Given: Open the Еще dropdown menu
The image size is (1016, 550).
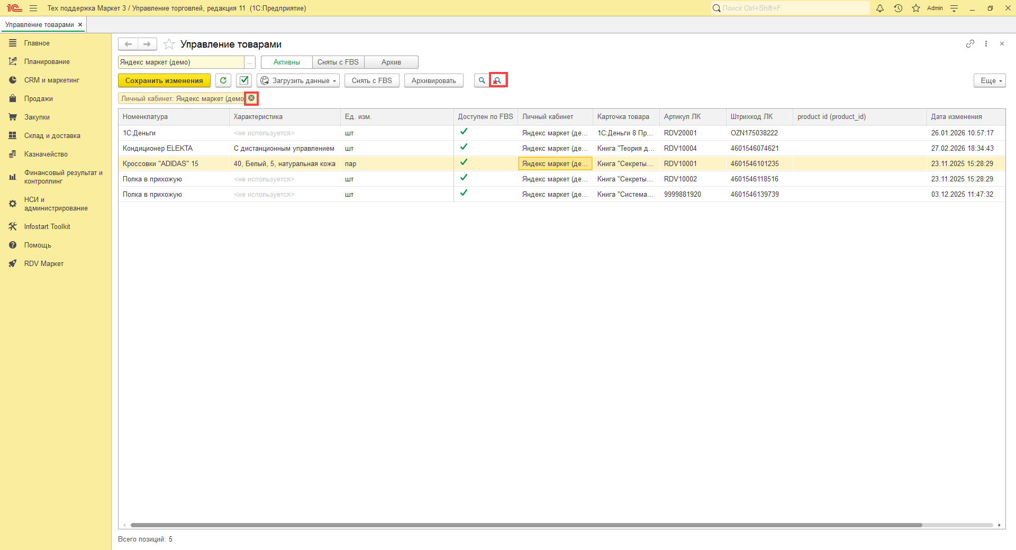Looking at the screenshot, I should pos(989,80).
